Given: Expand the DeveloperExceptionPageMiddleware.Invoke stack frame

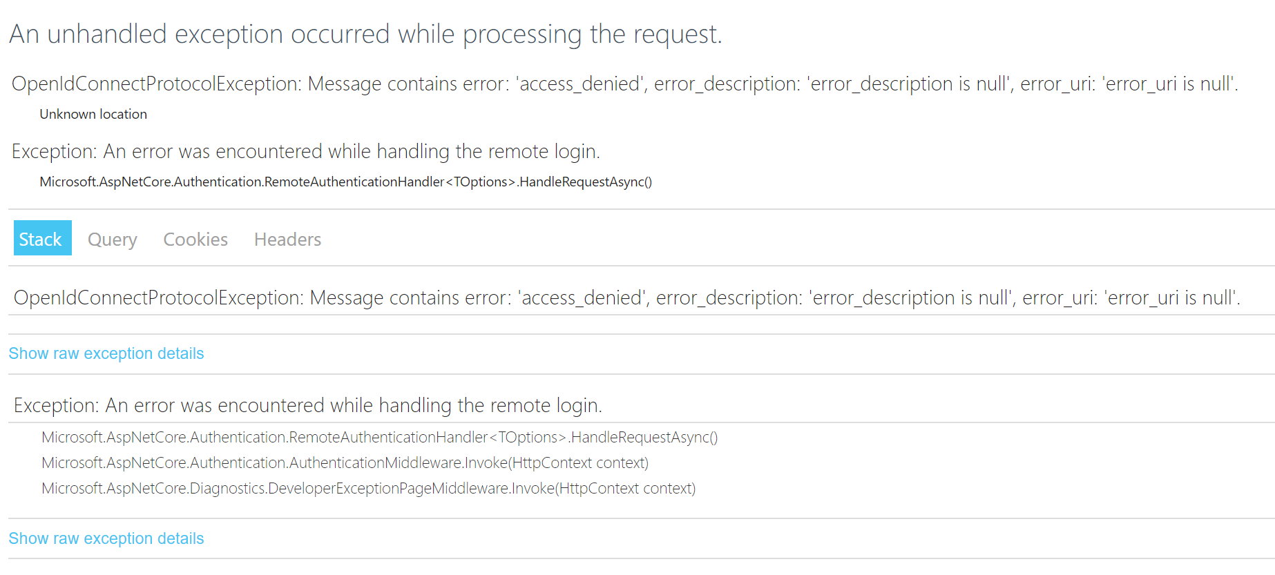Looking at the screenshot, I should (x=369, y=488).
